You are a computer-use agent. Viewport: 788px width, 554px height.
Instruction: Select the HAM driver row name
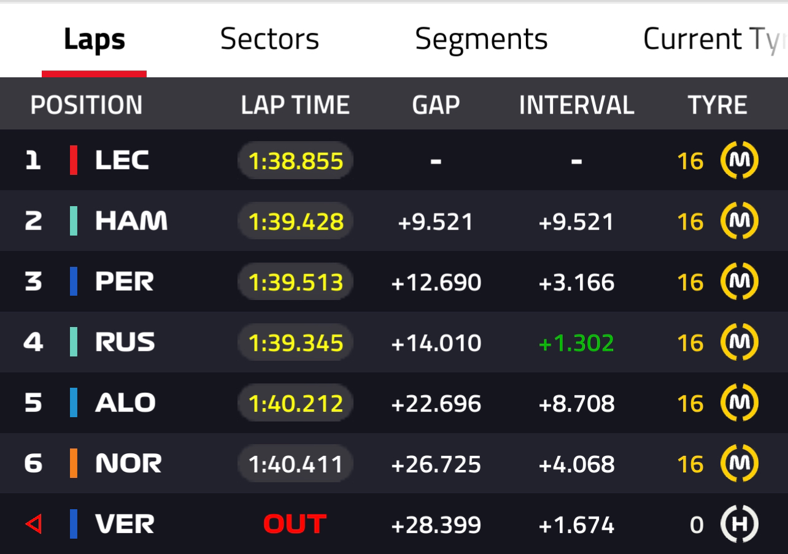[131, 221]
